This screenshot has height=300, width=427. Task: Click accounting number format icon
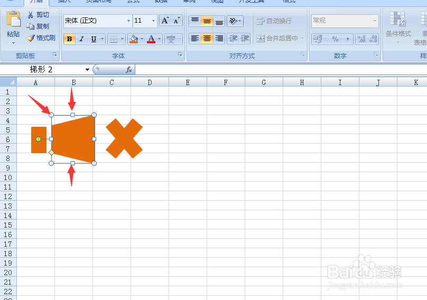click(318, 39)
